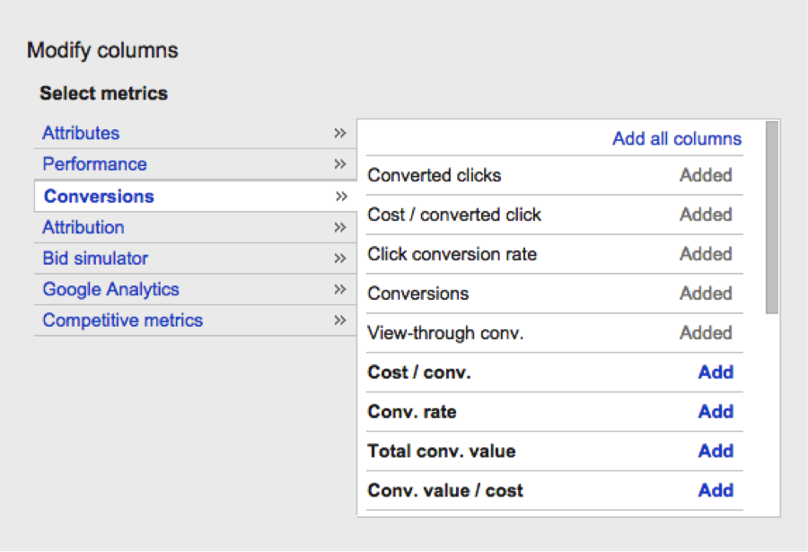Expand the Attributes chevron arrow
The image size is (808, 552).
340,134
